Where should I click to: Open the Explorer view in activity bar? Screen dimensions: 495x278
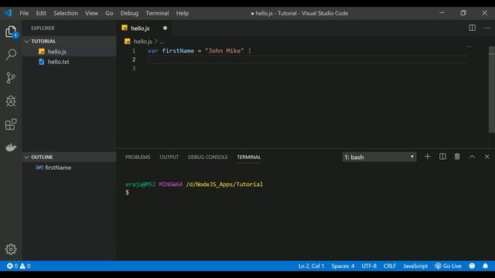[11, 32]
